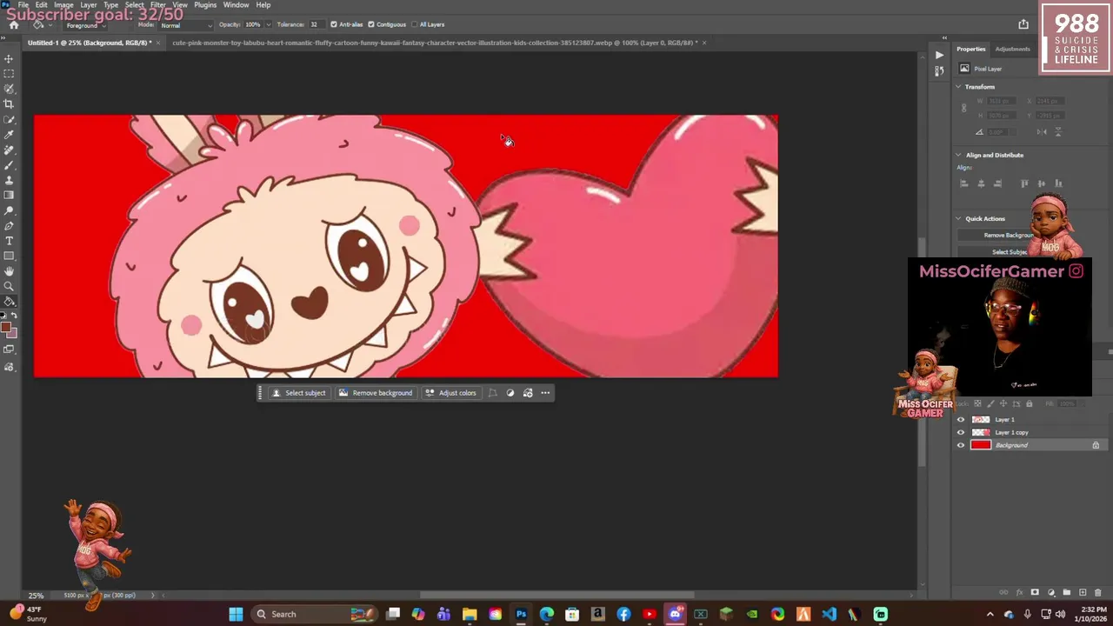
Task: Select the Hand tool
Action: 9,271
